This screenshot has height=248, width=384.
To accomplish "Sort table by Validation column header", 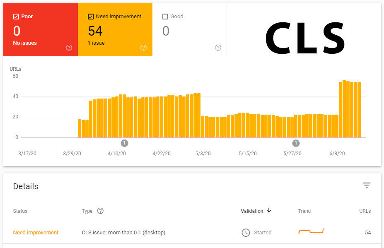I will [x=252, y=211].
